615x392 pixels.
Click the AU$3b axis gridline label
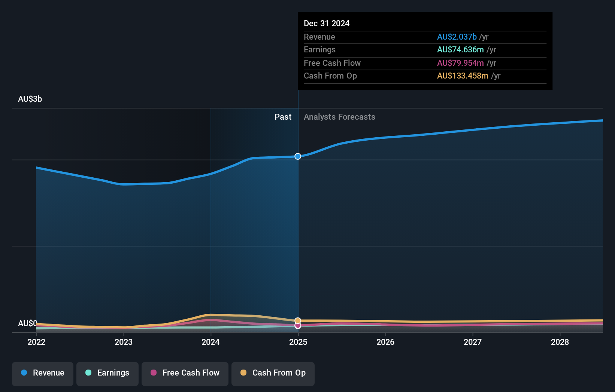(x=30, y=99)
